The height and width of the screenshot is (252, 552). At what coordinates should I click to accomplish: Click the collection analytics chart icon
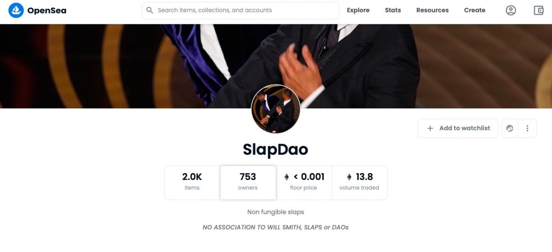[x=510, y=129]
